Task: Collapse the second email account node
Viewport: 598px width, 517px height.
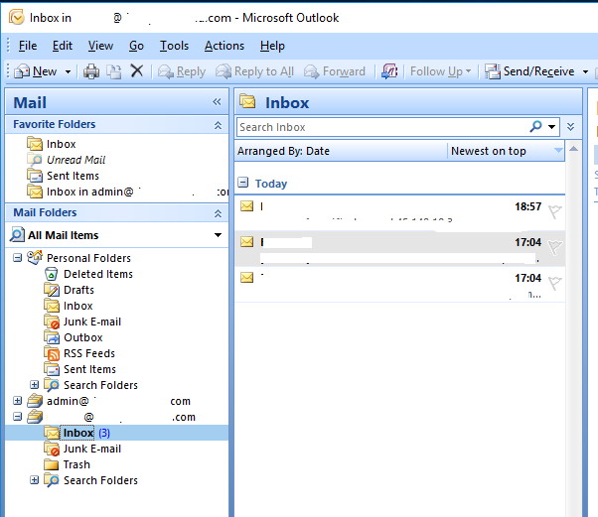Action: [18, 417]
